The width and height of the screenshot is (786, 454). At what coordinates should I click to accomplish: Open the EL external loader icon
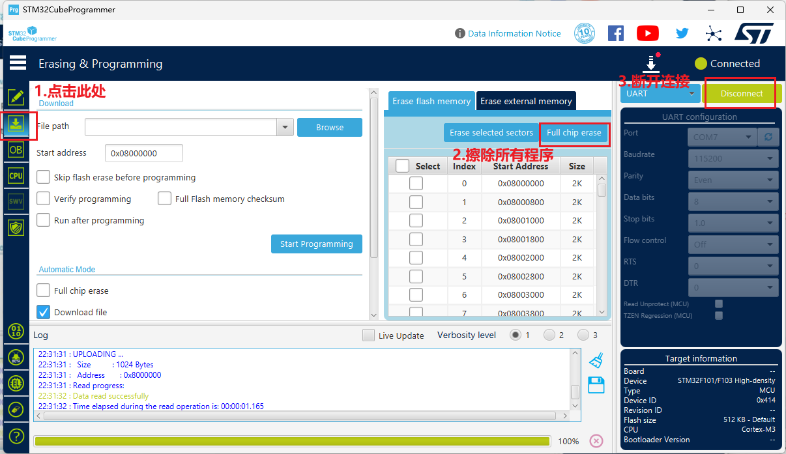tap(16, 383)
